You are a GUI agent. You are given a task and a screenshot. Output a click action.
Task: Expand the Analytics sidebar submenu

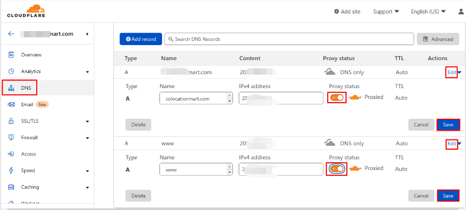[x=87, y=72]
